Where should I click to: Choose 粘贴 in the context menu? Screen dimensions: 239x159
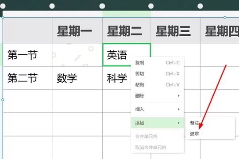(158, 85)
